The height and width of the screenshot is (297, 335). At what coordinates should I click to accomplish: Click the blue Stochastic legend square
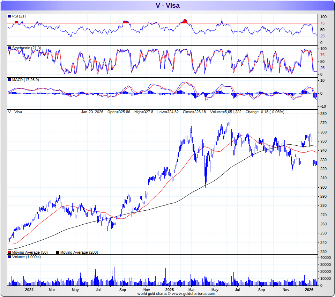click(x=9, y=48)
